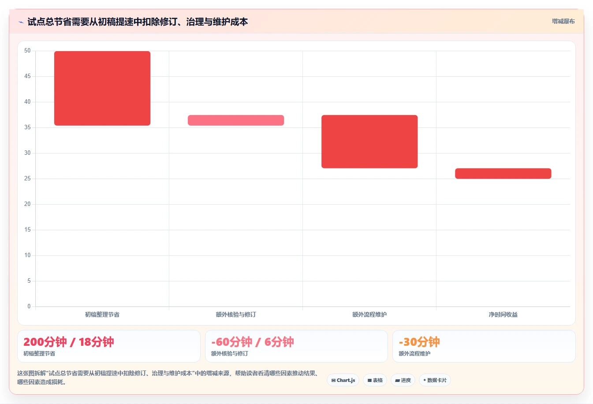Open the -30分钟 data card
Viewport: 593px width, 404px height.
[x=484, y=346]
